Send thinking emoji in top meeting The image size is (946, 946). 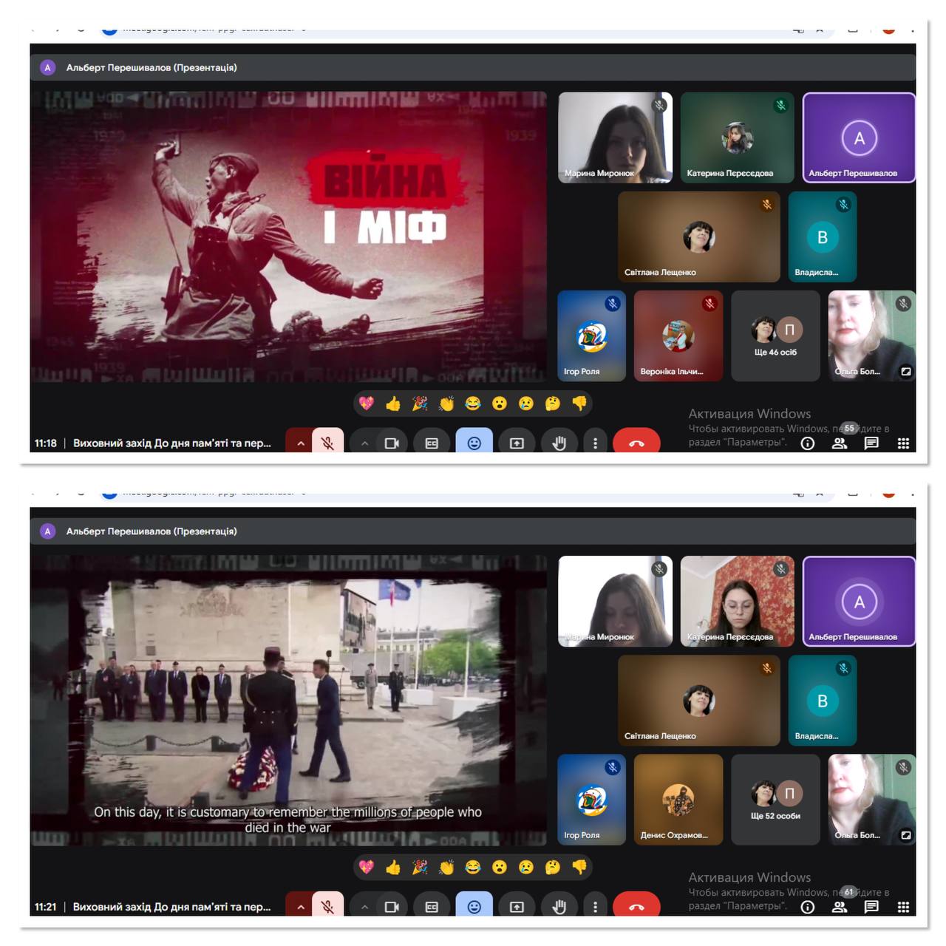553,404
